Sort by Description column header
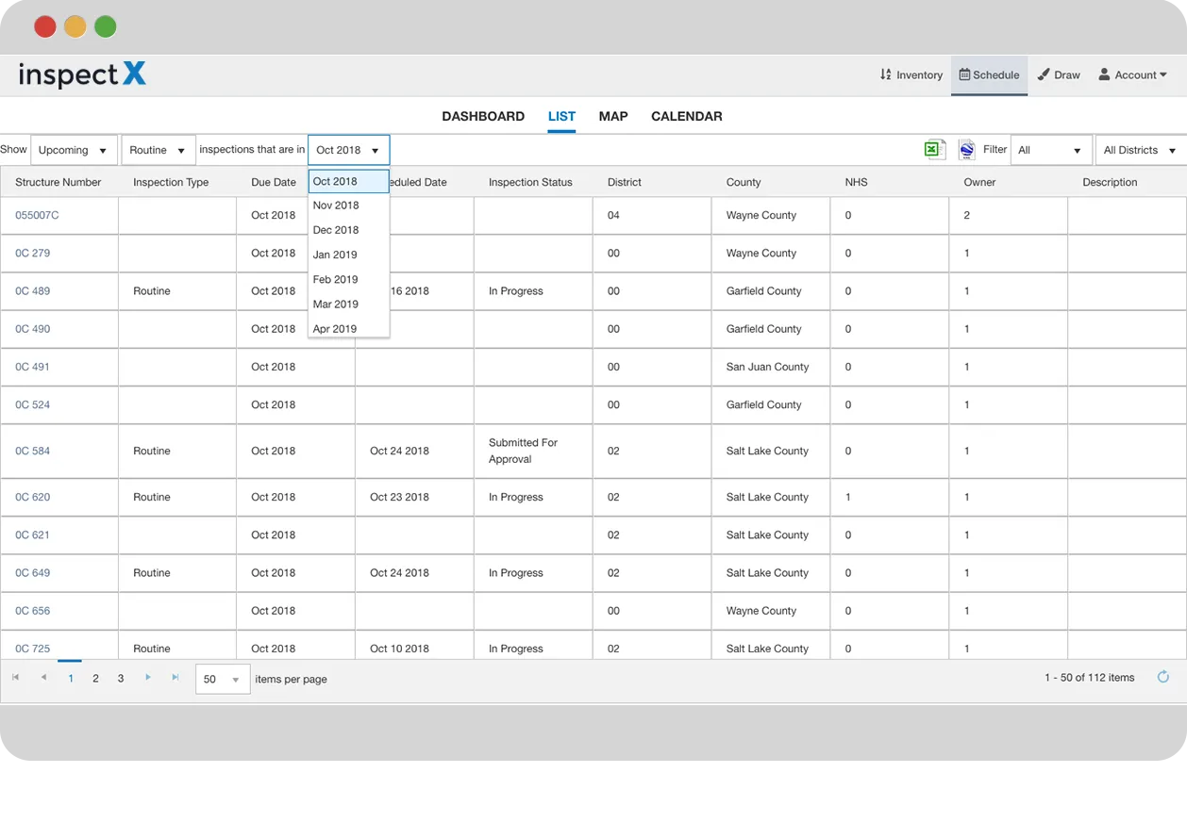This screenshot has height=839, width=1187. (1110, 182)
